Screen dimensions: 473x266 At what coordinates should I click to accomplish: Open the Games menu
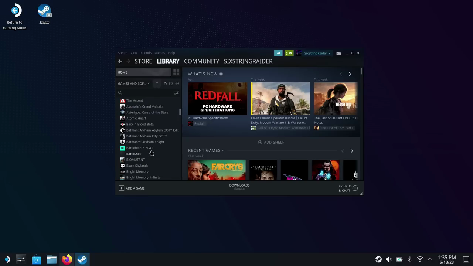(x=160, y=53)
